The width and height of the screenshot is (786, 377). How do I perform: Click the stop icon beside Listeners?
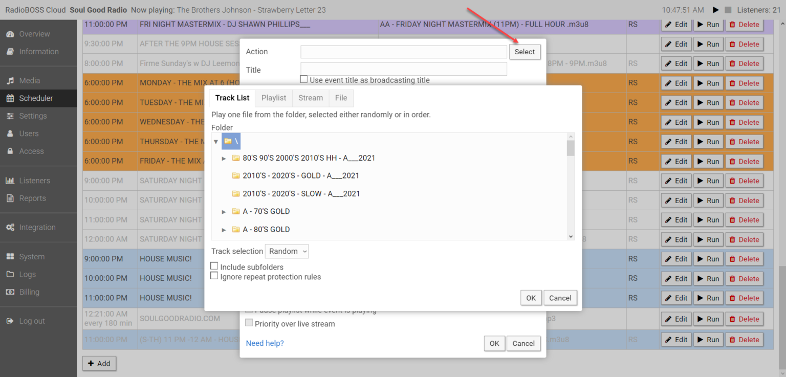pyautogui.click(x=728, y=10)
